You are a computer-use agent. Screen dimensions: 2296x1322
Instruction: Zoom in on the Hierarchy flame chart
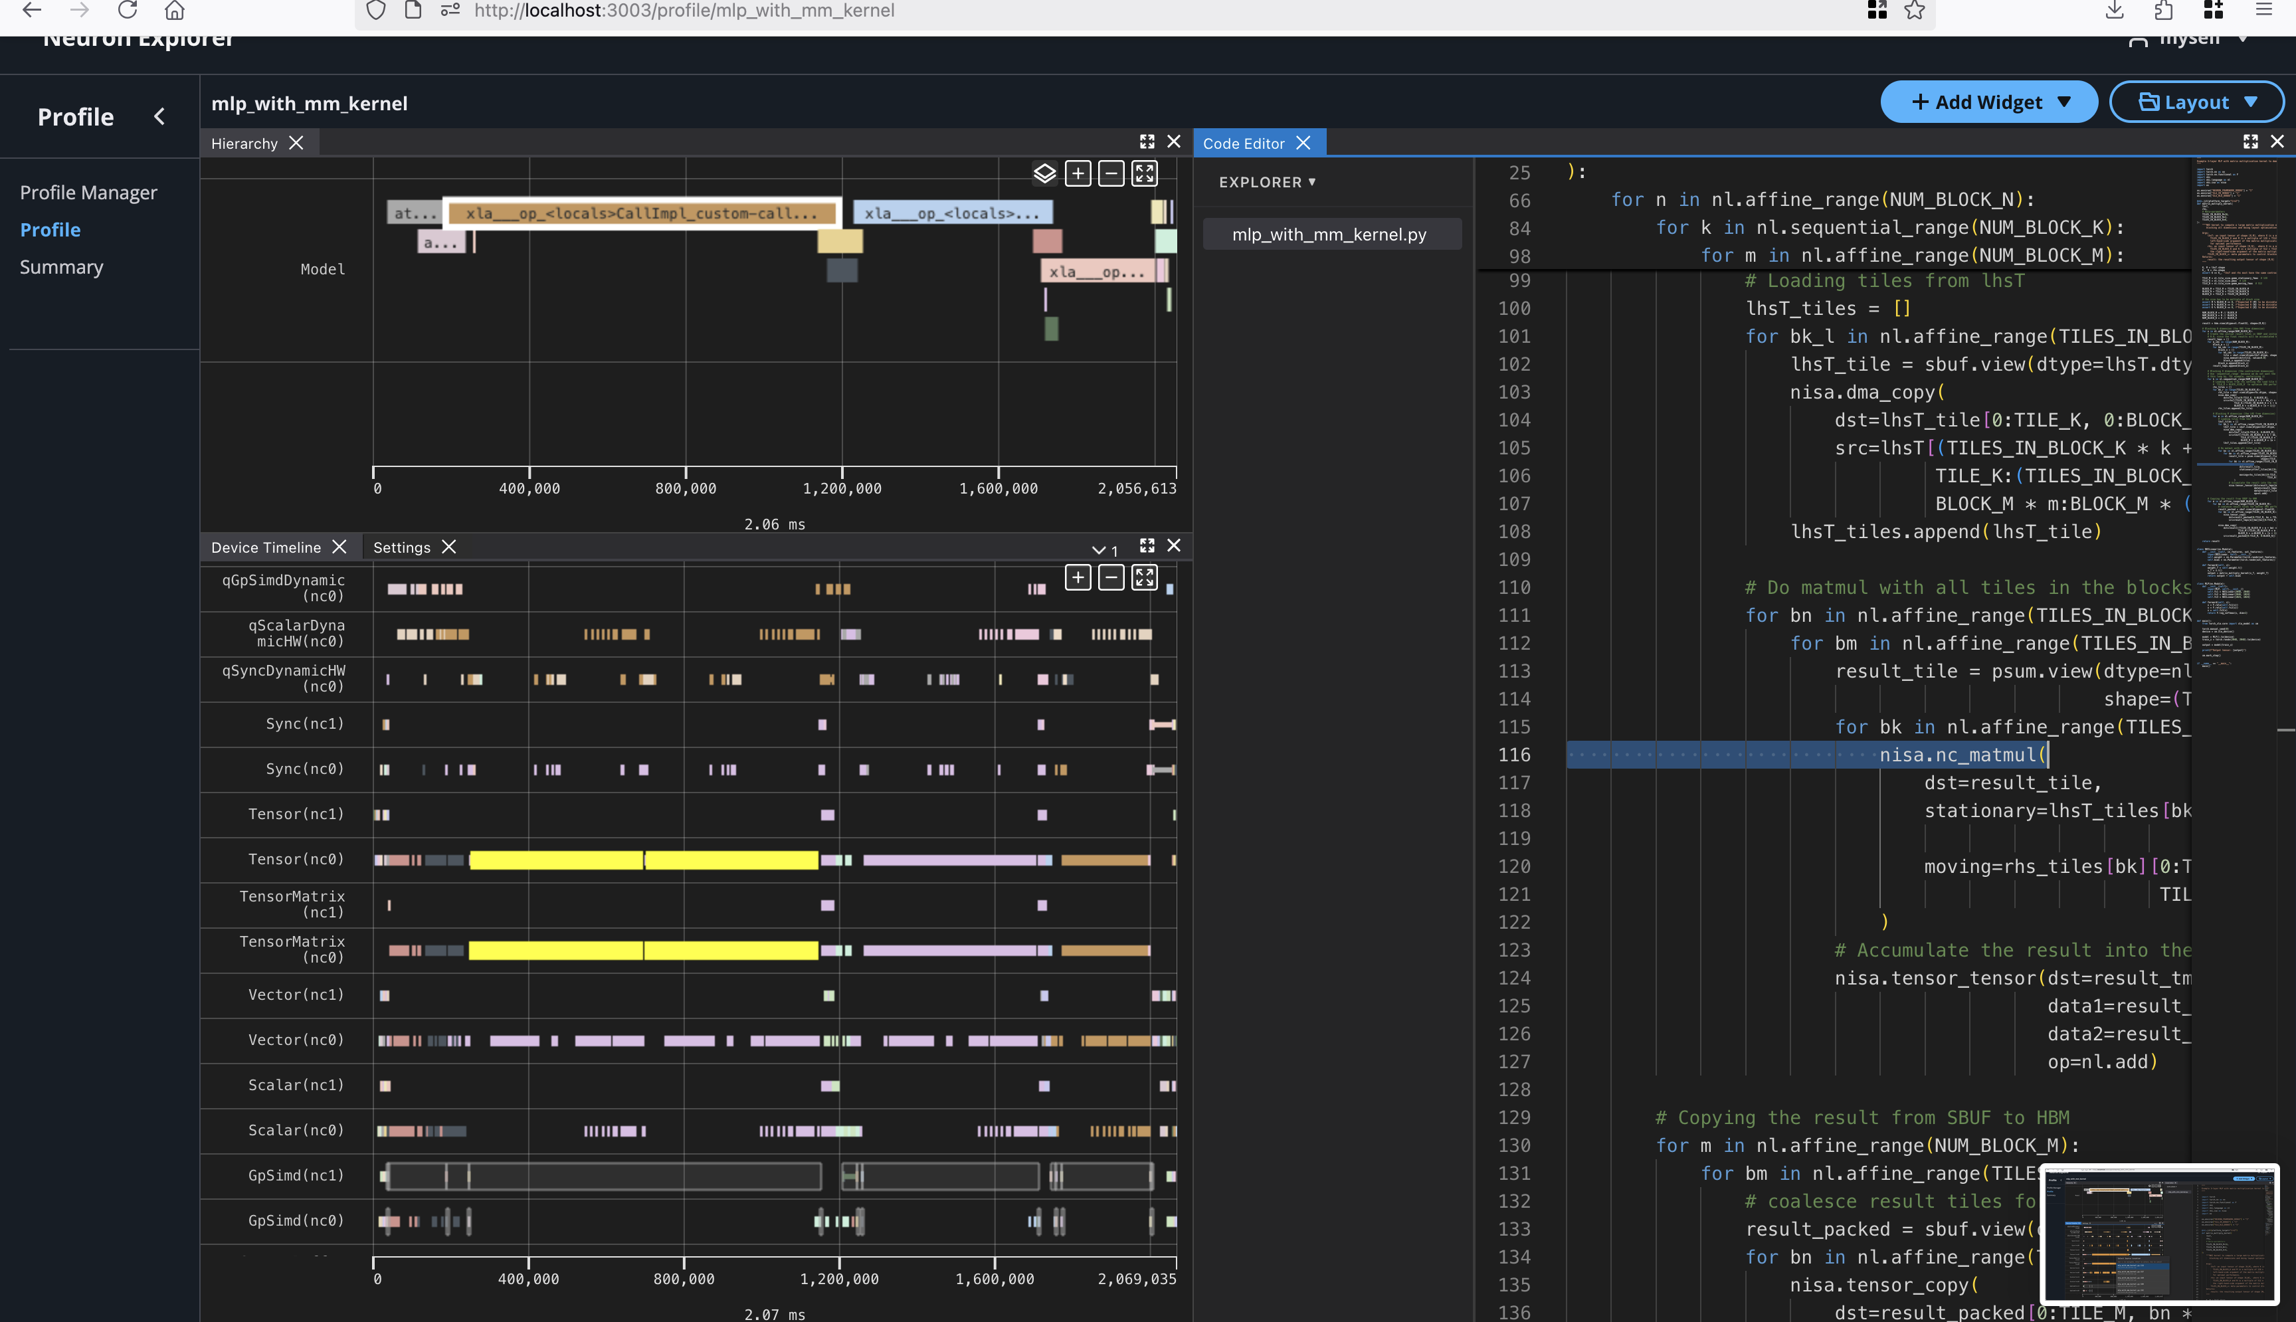pyautogui.click(x=1078, y=173)
